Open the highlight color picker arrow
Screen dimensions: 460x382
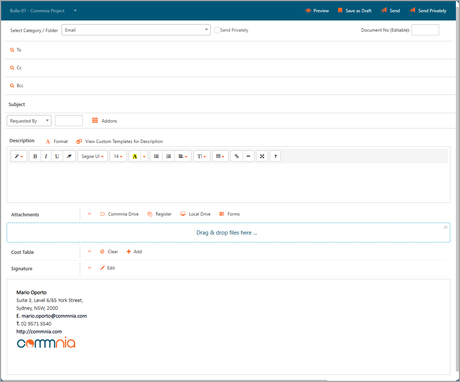tap(144, 156)
